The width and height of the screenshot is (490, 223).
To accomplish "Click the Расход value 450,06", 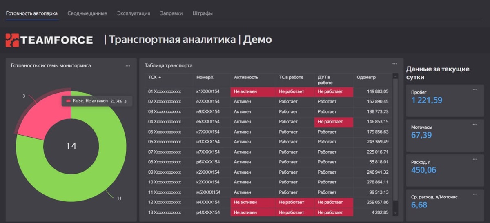I will 423,170.
